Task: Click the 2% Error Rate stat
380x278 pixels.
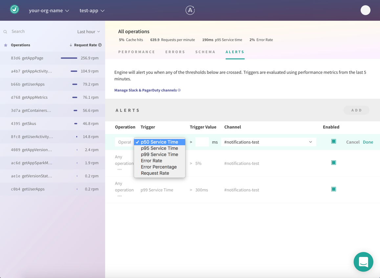Action: coord(261,40)
